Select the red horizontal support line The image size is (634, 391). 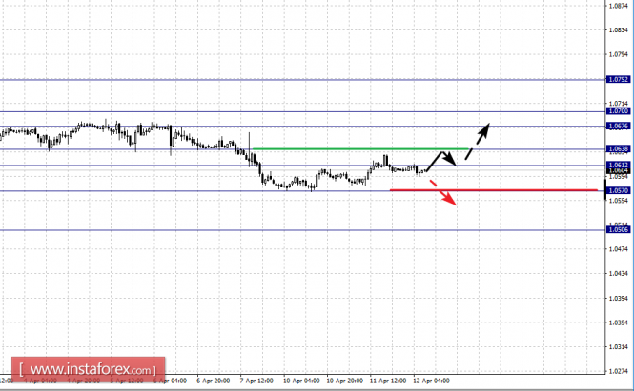click(494, 190)
